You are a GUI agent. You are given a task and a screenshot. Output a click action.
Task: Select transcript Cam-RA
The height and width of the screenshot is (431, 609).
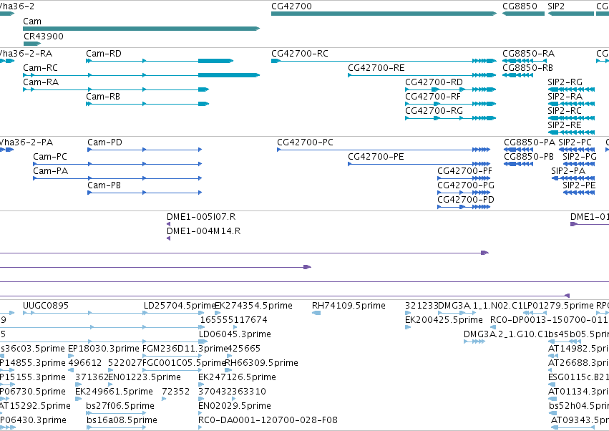[x=116, y=89]
